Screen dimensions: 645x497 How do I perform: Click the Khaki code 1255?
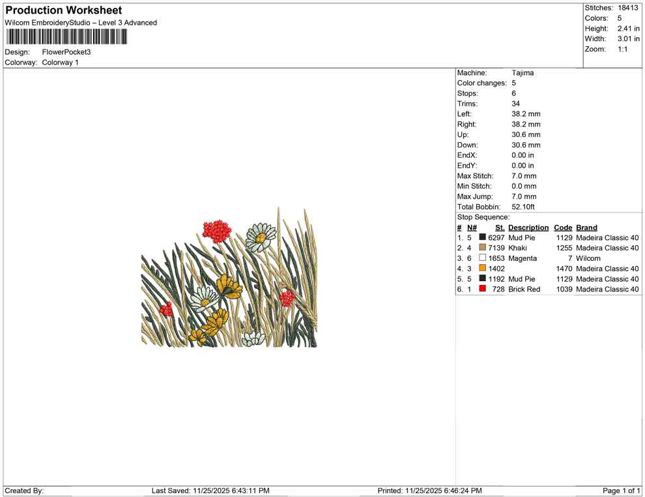(x=564, y=248)
